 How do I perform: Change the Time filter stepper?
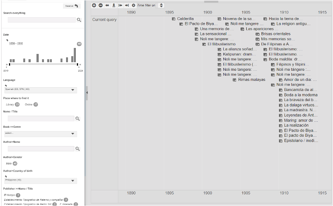(161, 5)
